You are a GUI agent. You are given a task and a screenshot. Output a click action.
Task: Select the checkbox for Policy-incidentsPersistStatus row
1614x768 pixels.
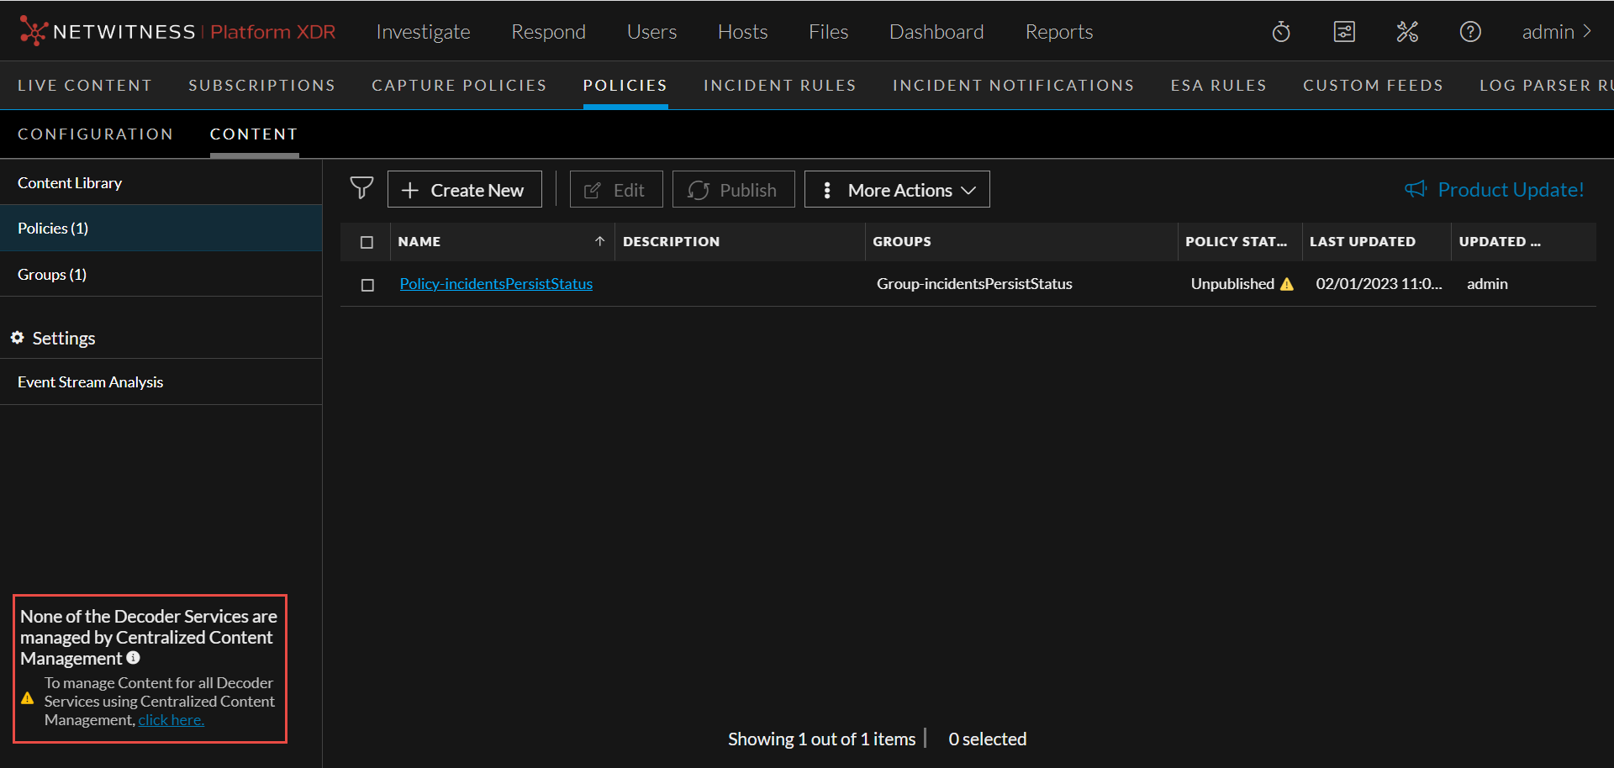pyautogui.click(x=367, y=285)
